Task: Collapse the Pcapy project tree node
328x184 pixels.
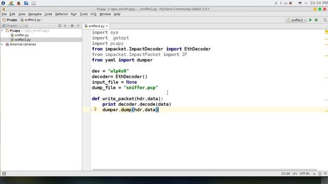Action: (x=2, y=31)
